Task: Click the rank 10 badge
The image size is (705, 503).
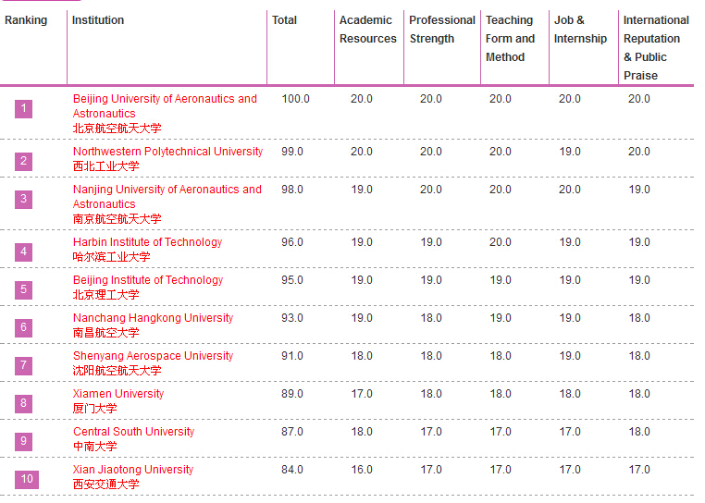Action: pyautogui.click(x=28, y=479)
